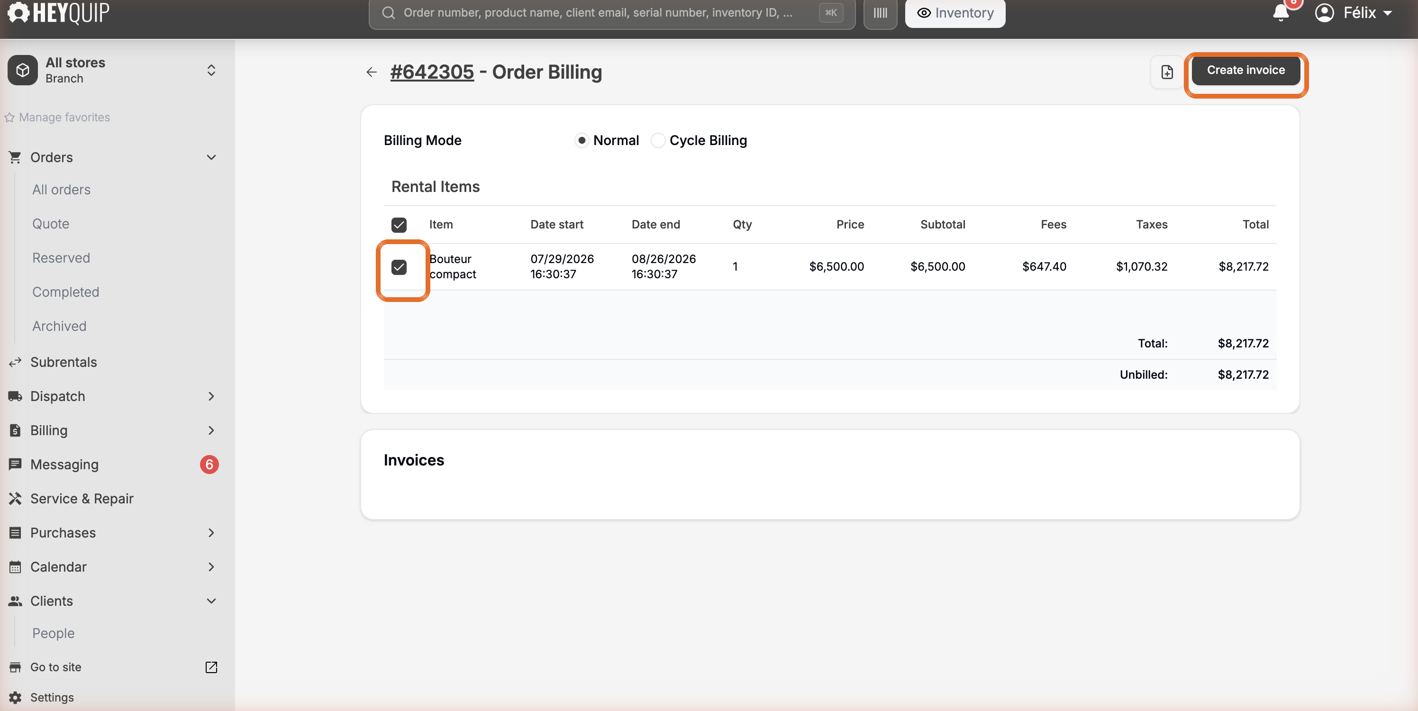Click the Create invoice button
Image resolution: width=1418 pixels, height=711 pixels.
click(x=1245, y=70)
